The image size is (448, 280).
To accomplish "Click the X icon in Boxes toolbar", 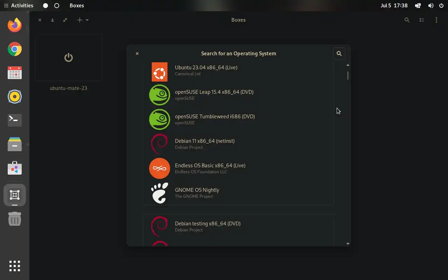I will click(40, 20).
